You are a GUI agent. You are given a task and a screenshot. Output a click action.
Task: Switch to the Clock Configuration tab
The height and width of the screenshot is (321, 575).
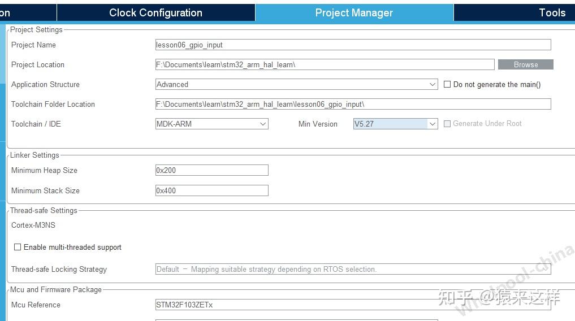pos(155,12)
